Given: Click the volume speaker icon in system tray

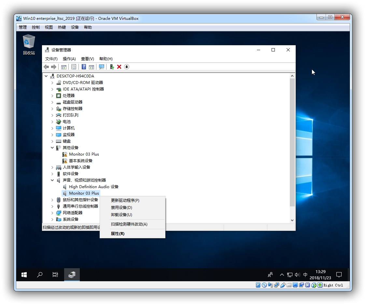Looking at the screenshot, I should 297,275.
